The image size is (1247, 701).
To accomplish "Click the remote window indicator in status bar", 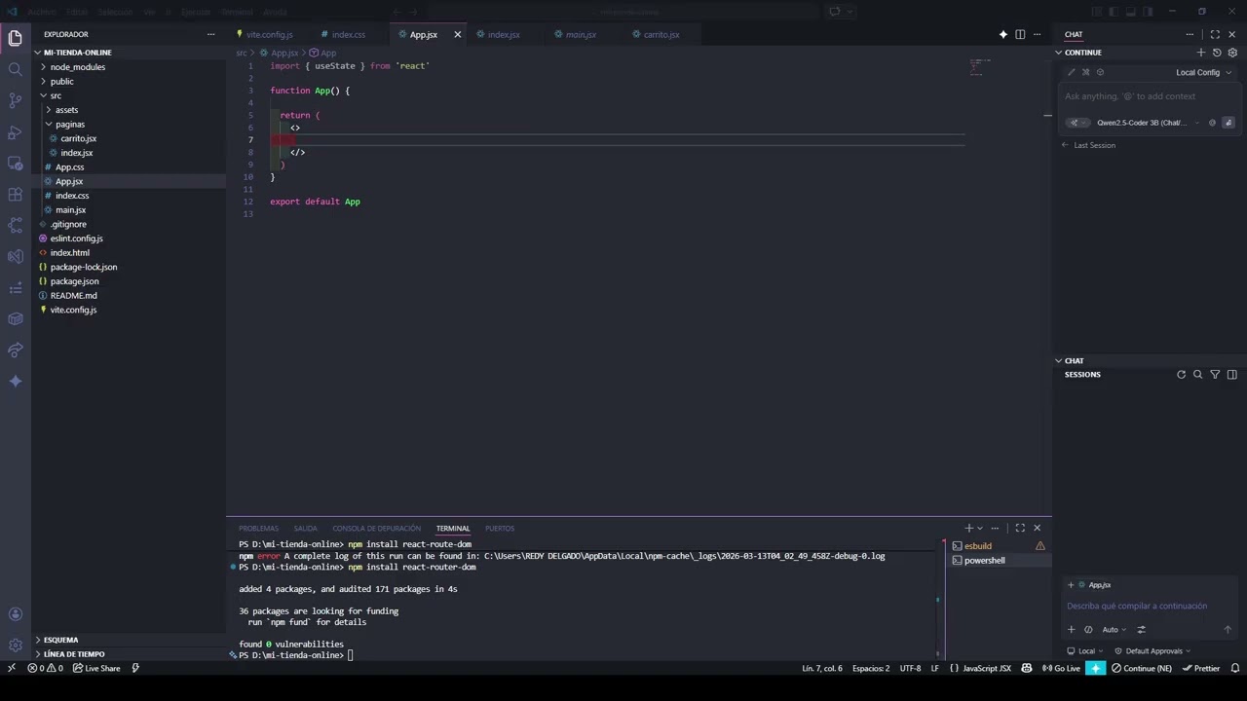I will [x=11, y=668].
